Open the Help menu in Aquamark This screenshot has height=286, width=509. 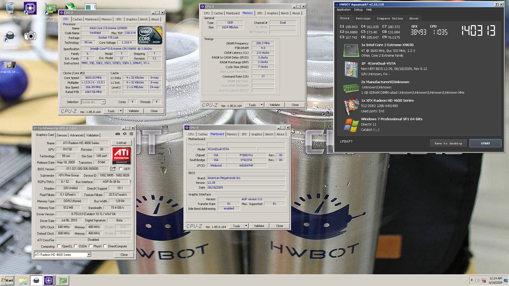coord(369,10)
